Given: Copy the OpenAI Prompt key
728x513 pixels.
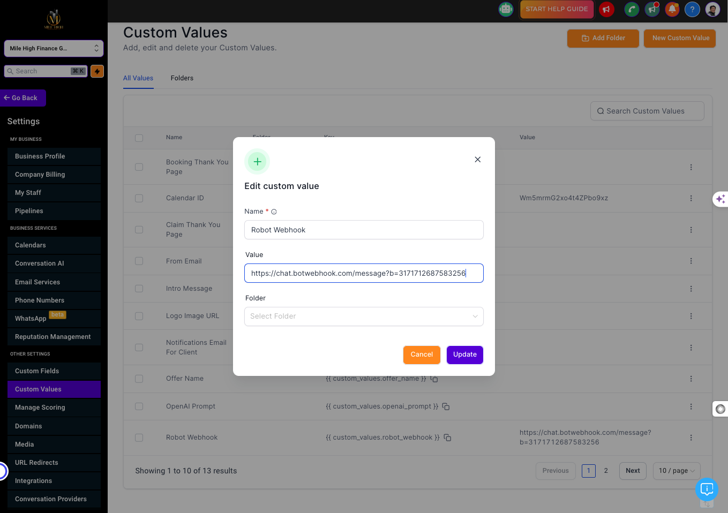Looking at the screenshot, I should pos(446,406).
